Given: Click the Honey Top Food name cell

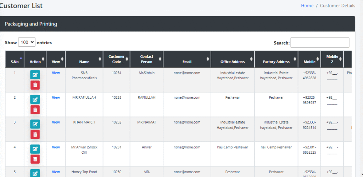Looking at the screenshot, I should tap(84, 172).
